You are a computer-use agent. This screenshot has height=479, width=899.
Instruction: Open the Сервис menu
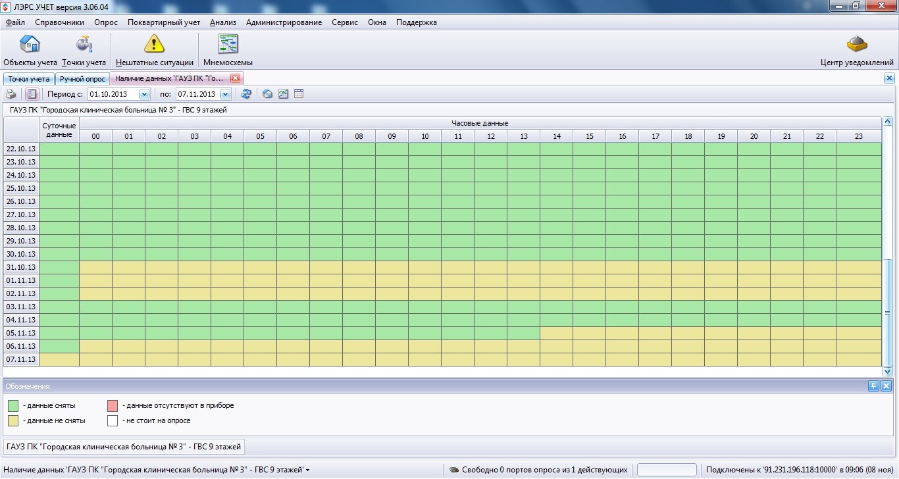pos(345,22)
